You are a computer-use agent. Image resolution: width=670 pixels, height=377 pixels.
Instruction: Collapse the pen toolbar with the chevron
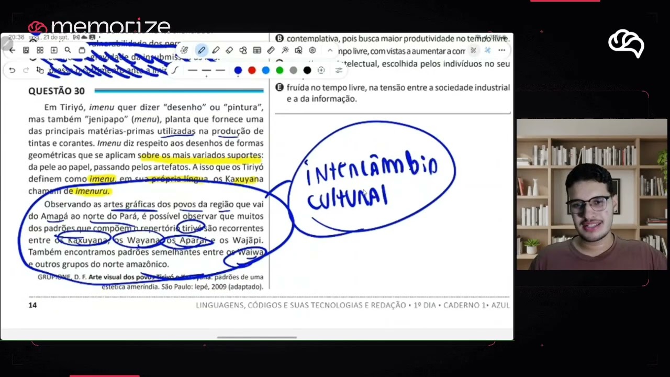click(x=330, y=50)
